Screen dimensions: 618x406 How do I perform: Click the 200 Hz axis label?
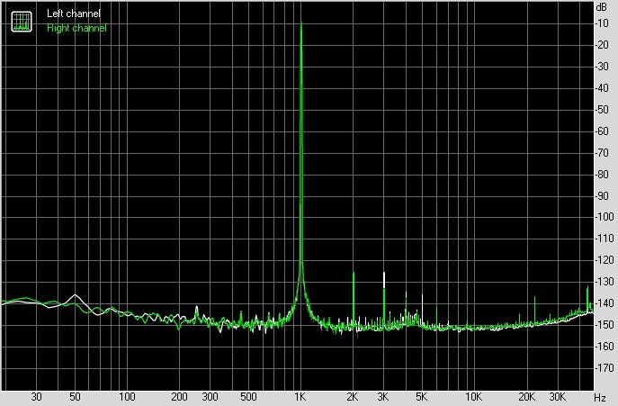[179, 396]
